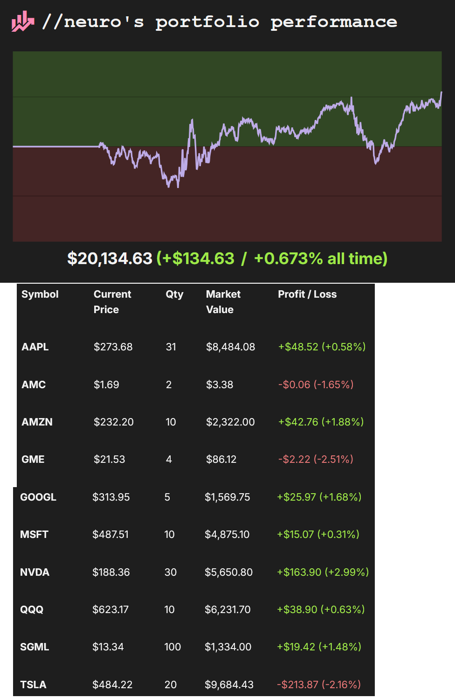Select the AMZN symbol
The height and width of the screenshot is (698, 455).
[x=37, y=422]
